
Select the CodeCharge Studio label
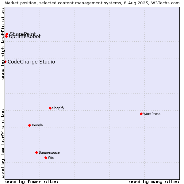[31, 62]
